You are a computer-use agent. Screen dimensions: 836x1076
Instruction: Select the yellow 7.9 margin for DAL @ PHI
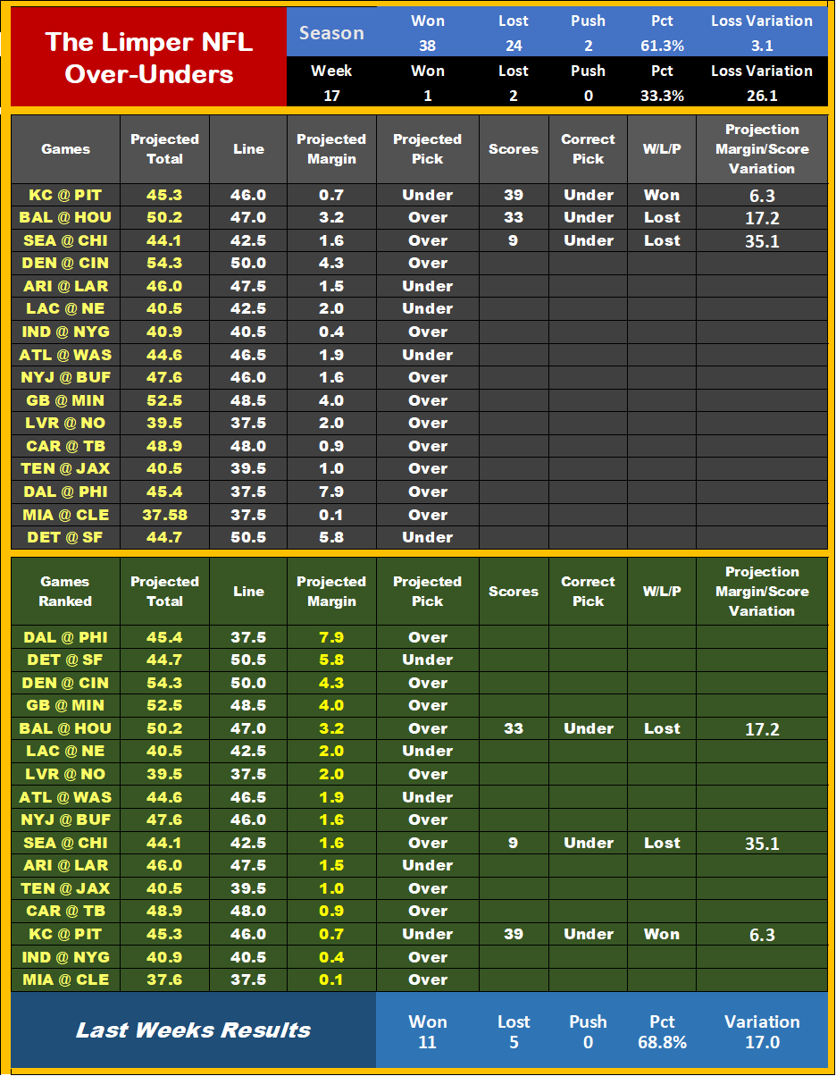click(x=331, y=637)
